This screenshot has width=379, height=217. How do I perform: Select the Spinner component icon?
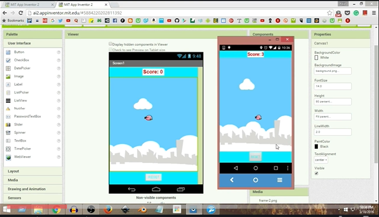click(x=8, y=133)
